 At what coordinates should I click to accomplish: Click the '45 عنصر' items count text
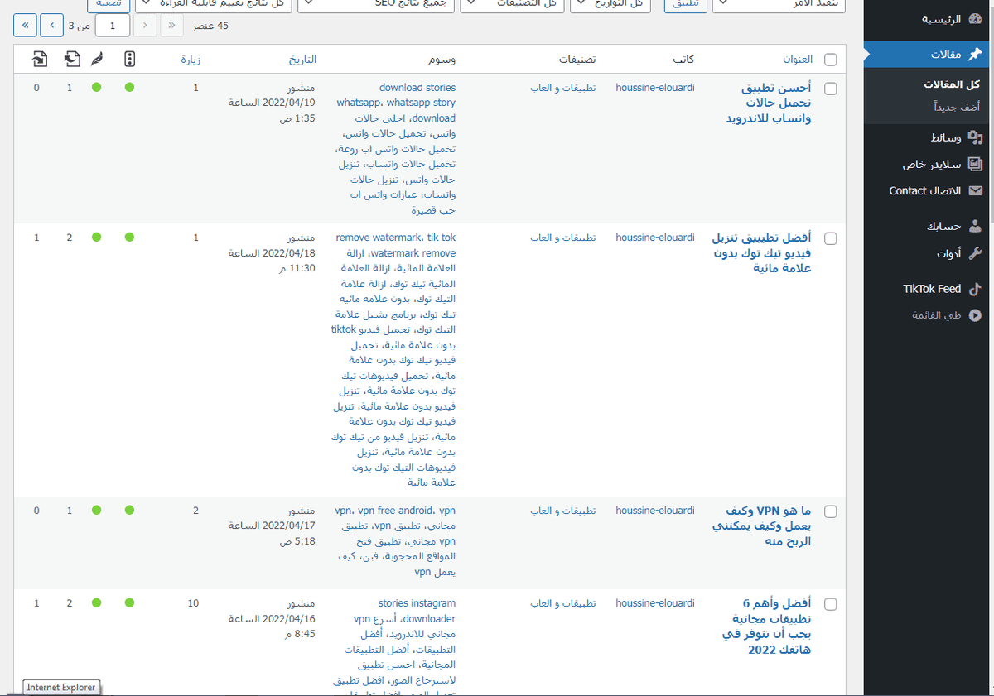pyautogui.click(x=209, y=26)
